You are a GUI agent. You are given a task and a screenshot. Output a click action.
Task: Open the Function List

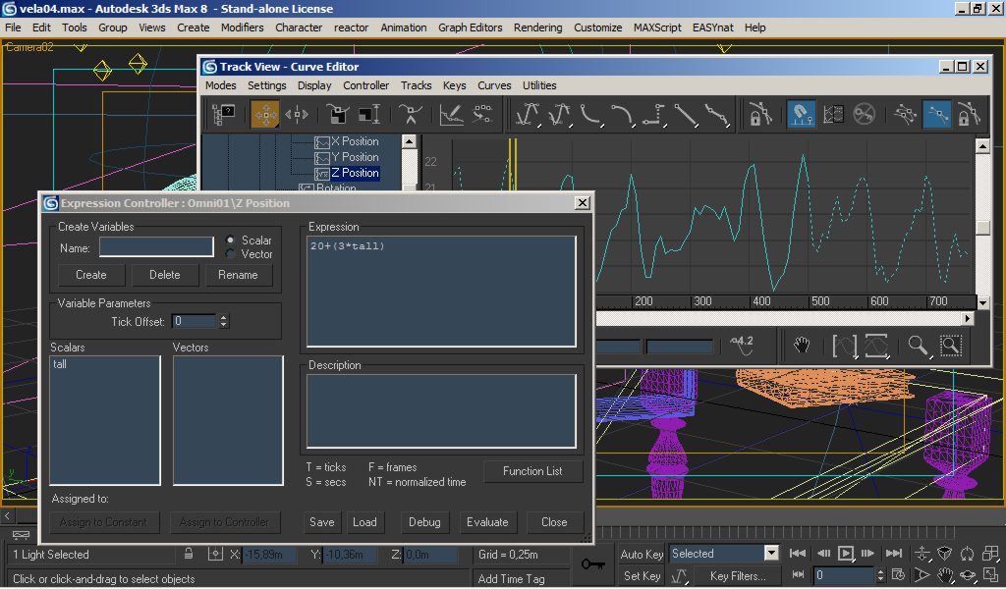(532, 471)
